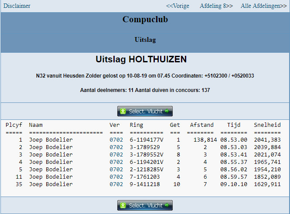
Task: Click the top Select. Vlucht button
Action: click(145, 111)
